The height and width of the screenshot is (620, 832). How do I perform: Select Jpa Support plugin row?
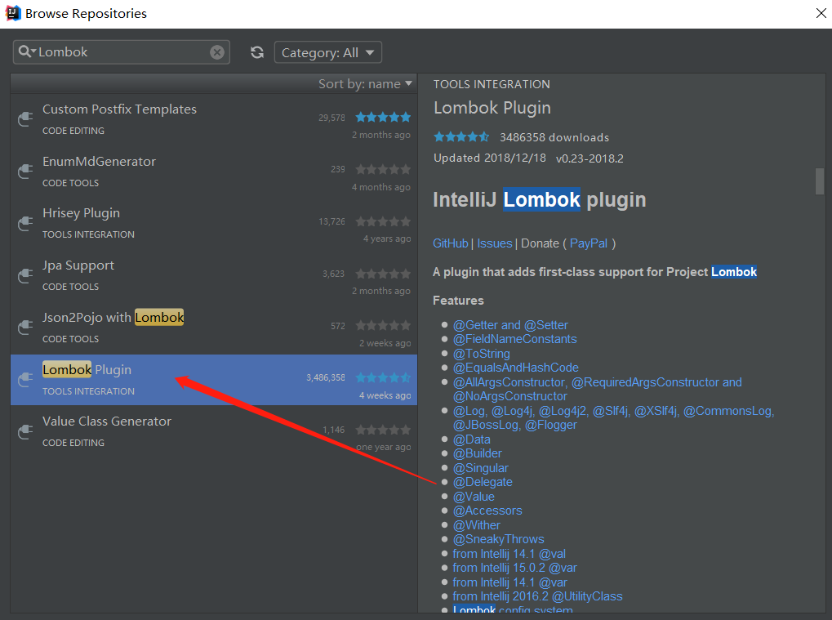point(214,276)
